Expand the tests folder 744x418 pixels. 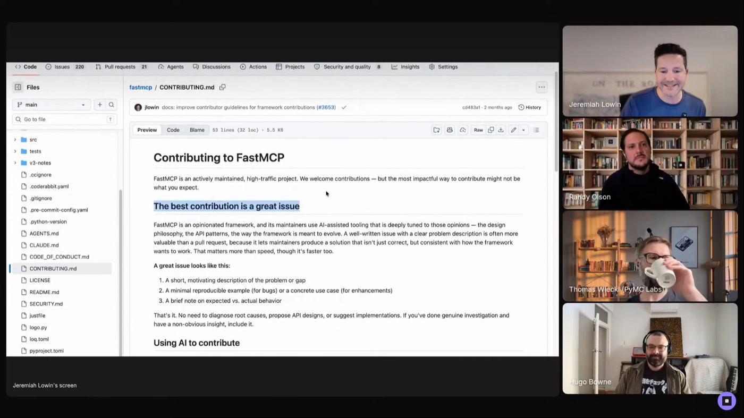click(x=15, y=151)
